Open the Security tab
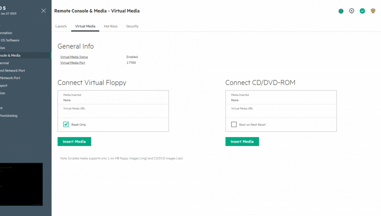This screenshot has width=381, height=216. point(132,26)
